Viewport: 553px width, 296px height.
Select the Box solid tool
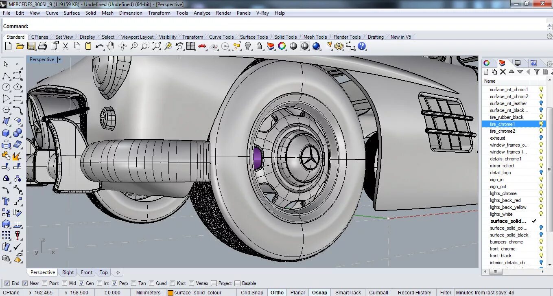point(6,133)
